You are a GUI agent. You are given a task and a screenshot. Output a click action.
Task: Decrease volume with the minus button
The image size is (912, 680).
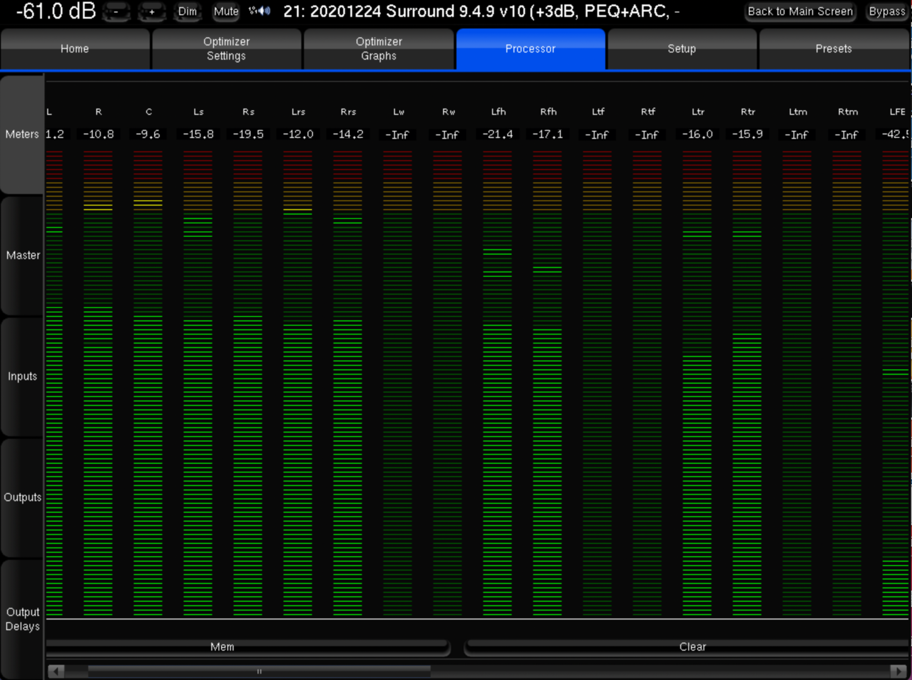tap(116, 12)
